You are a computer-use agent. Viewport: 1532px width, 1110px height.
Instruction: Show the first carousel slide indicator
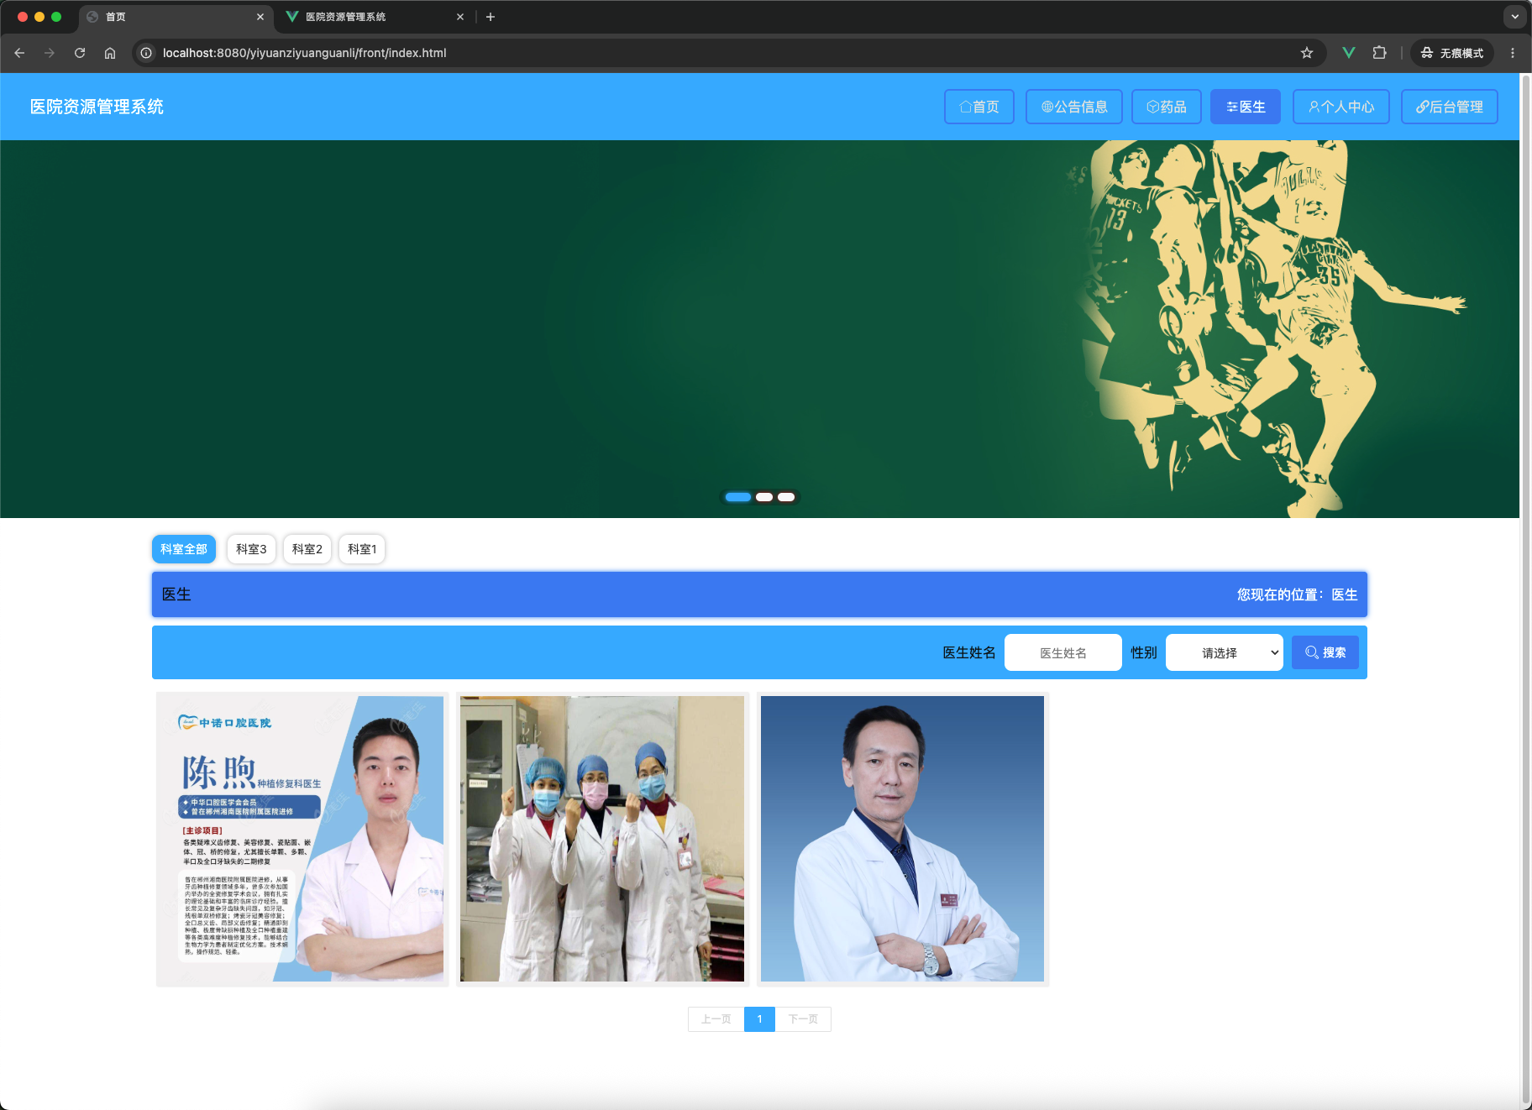click(738, 497)
